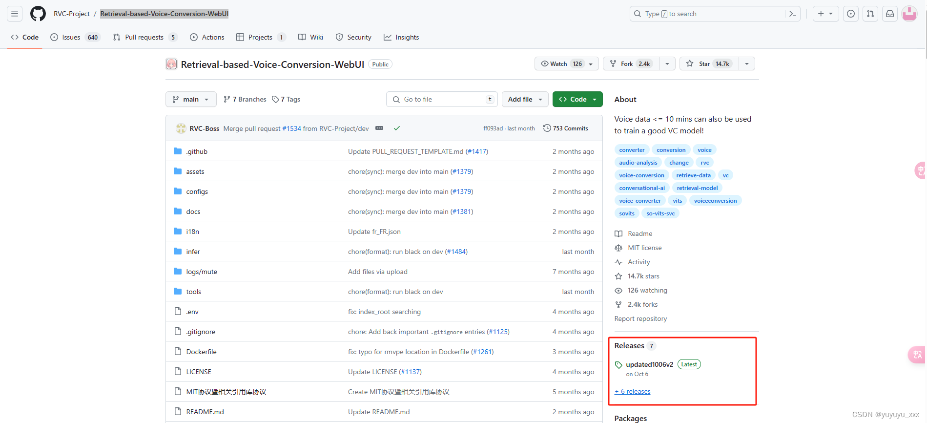Open the green Code dropdown button

point(577,99)
